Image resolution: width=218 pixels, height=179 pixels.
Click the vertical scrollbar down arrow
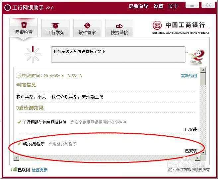click(x=203, y=153)
